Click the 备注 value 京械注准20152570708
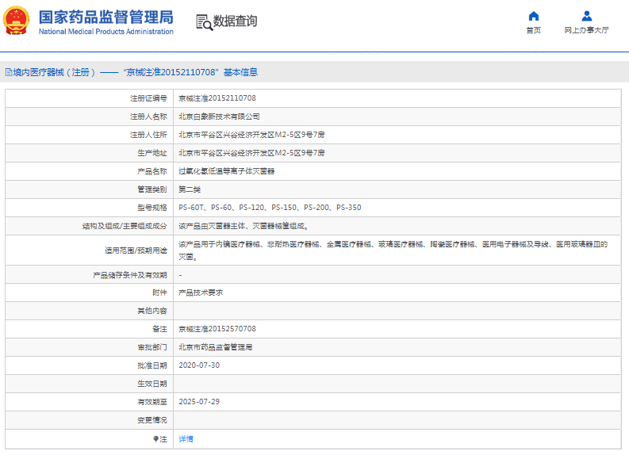The image size is (629, 455). click(217, 329)
